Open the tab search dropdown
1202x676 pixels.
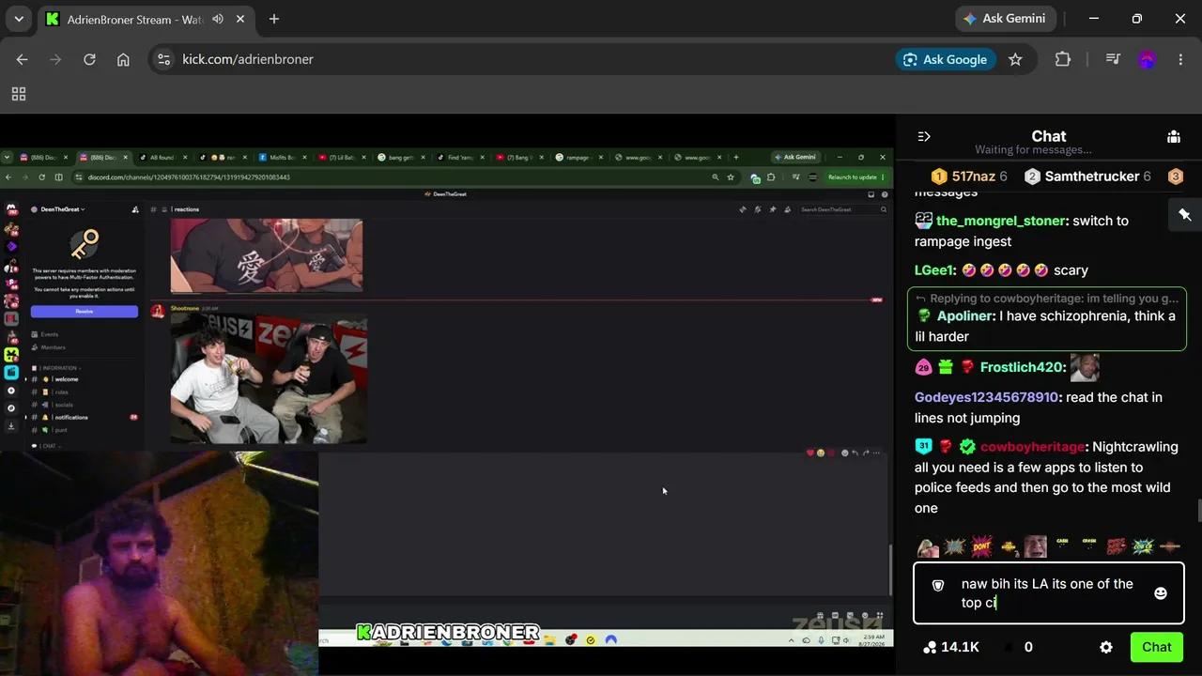(x=19, y=19)
